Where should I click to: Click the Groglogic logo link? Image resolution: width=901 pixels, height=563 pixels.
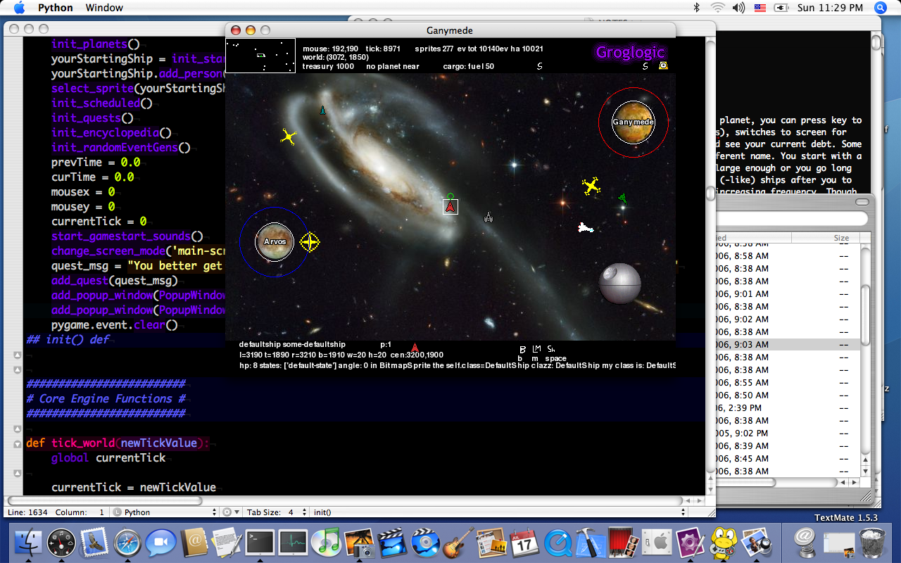click(630, 52)
